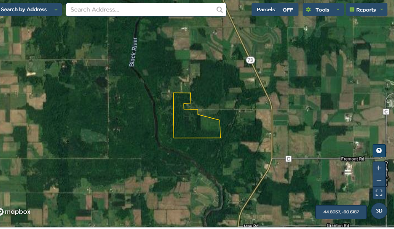This screenshot has width=394, height=229.
Task: Click the Reports chart icon
Action: point(352,9)
